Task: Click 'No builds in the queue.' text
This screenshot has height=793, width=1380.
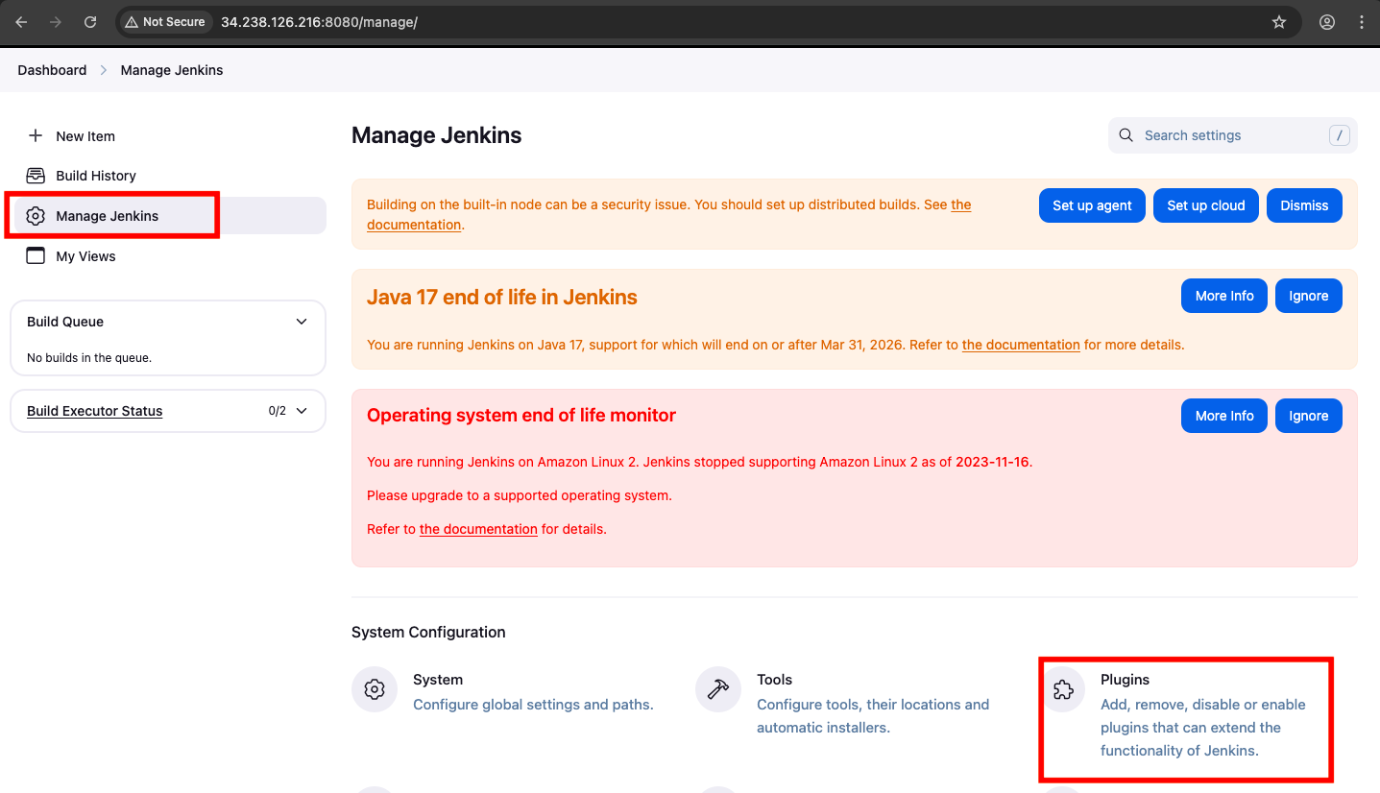Action: (89, 358)
